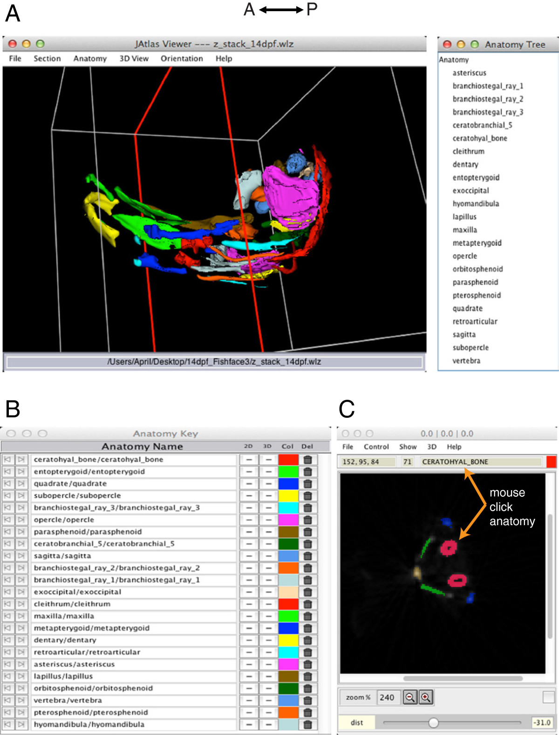
Task: Open the 3D View menu
Action: tap(134, 58)
